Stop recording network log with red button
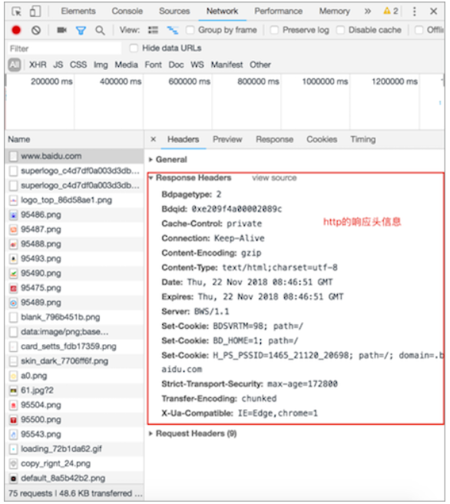Viewport: 450px width, 504px height. tap(16, 30)
